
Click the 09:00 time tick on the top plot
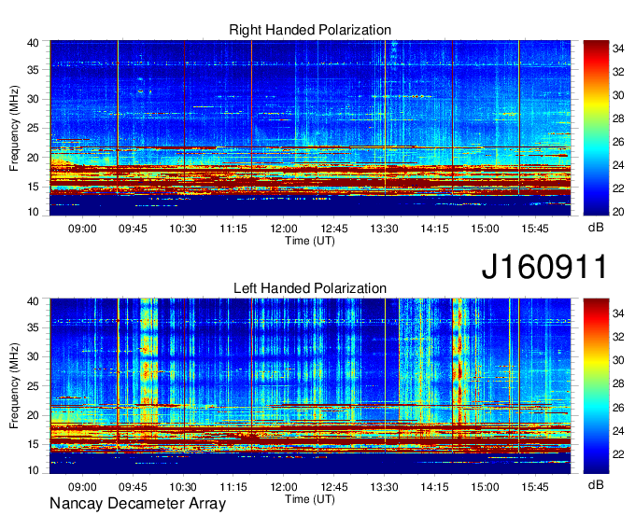click(82, 229)
